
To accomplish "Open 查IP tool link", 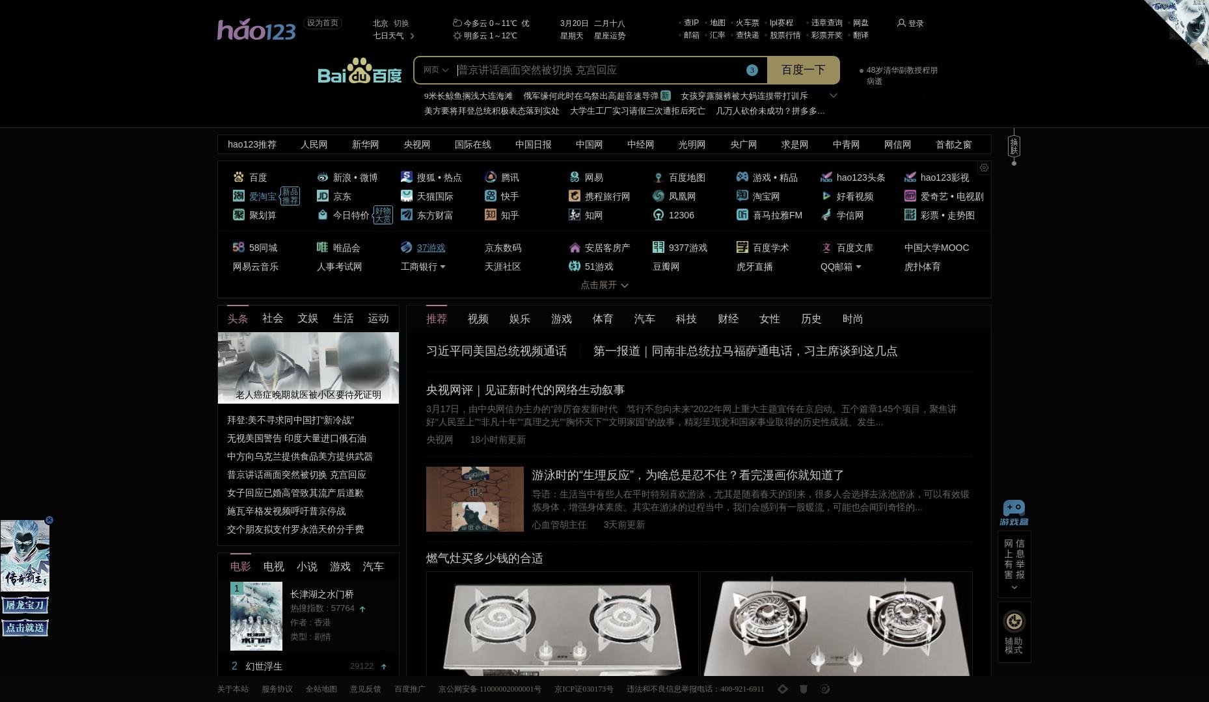I will point(691,23).
